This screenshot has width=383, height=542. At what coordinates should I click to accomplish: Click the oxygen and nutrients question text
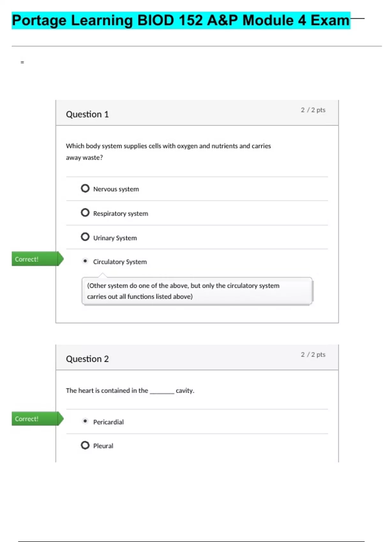point(168,151)
